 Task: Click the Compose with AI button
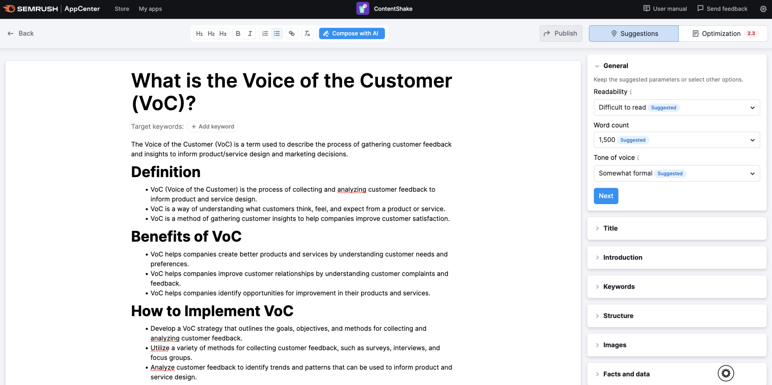pos(352,33)
